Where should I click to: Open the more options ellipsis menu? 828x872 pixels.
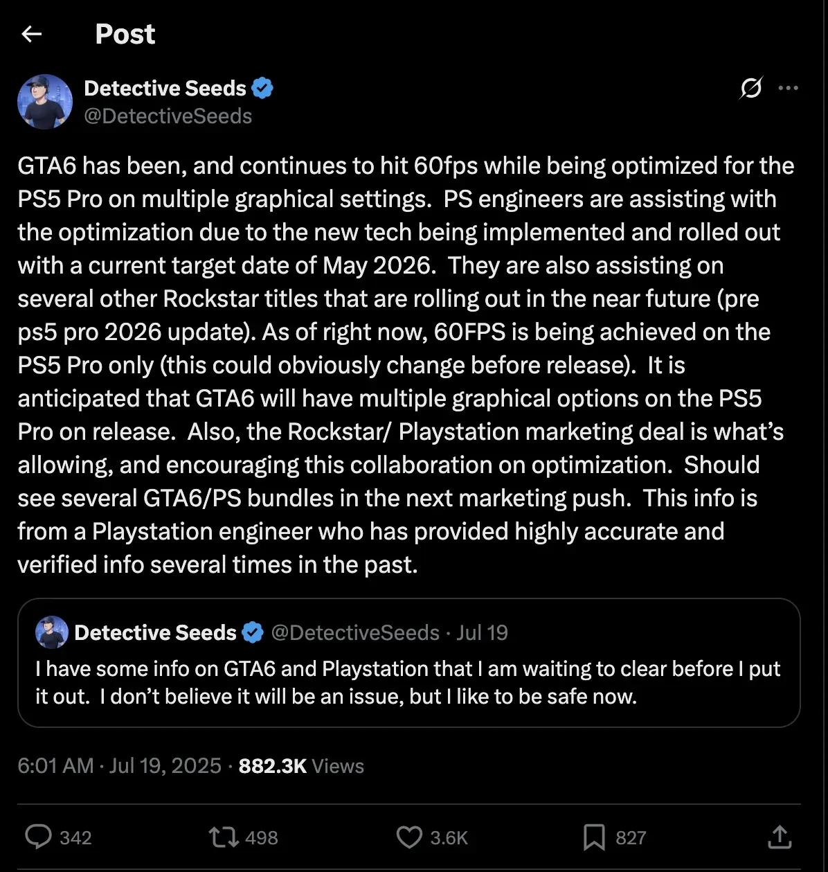coord(789,89)
